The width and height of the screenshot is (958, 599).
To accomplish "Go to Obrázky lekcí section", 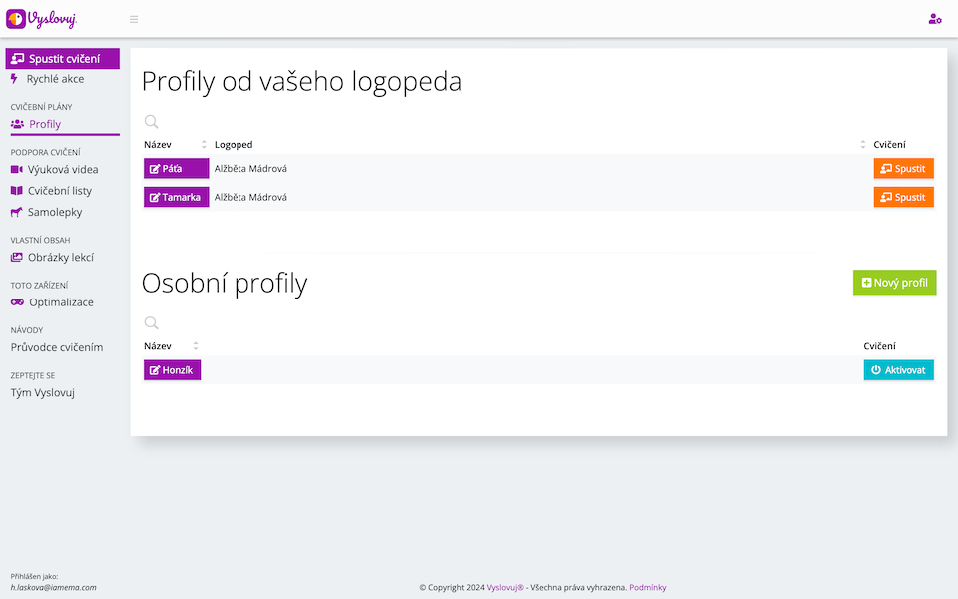I will [60, 258].
